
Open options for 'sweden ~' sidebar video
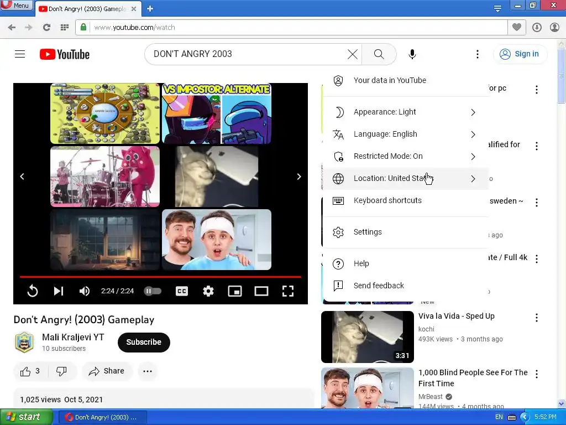536,203
